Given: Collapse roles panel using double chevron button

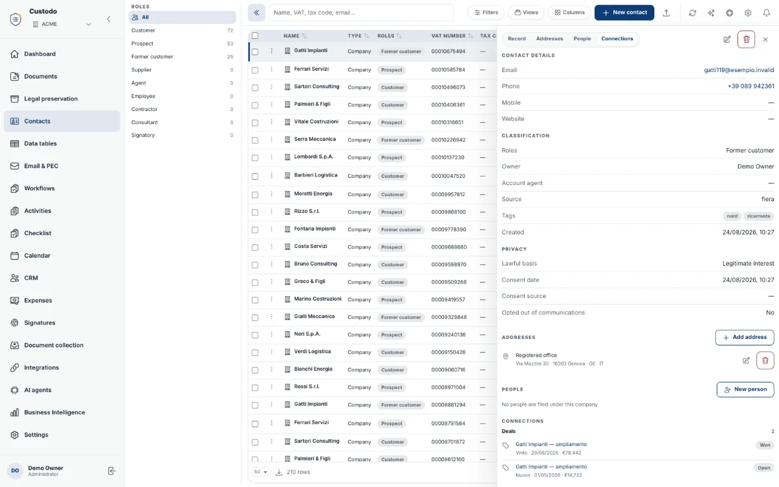Looking at the screenshot, I should pos(256,12).
